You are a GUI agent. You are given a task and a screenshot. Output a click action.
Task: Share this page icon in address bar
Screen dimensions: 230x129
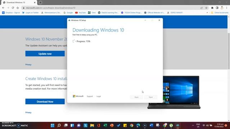coord(201,8)
